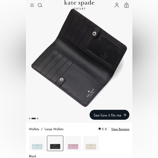Click the open black wallet product image
The width and height of the screenshot is (158, 158).
tap(79, 58)
